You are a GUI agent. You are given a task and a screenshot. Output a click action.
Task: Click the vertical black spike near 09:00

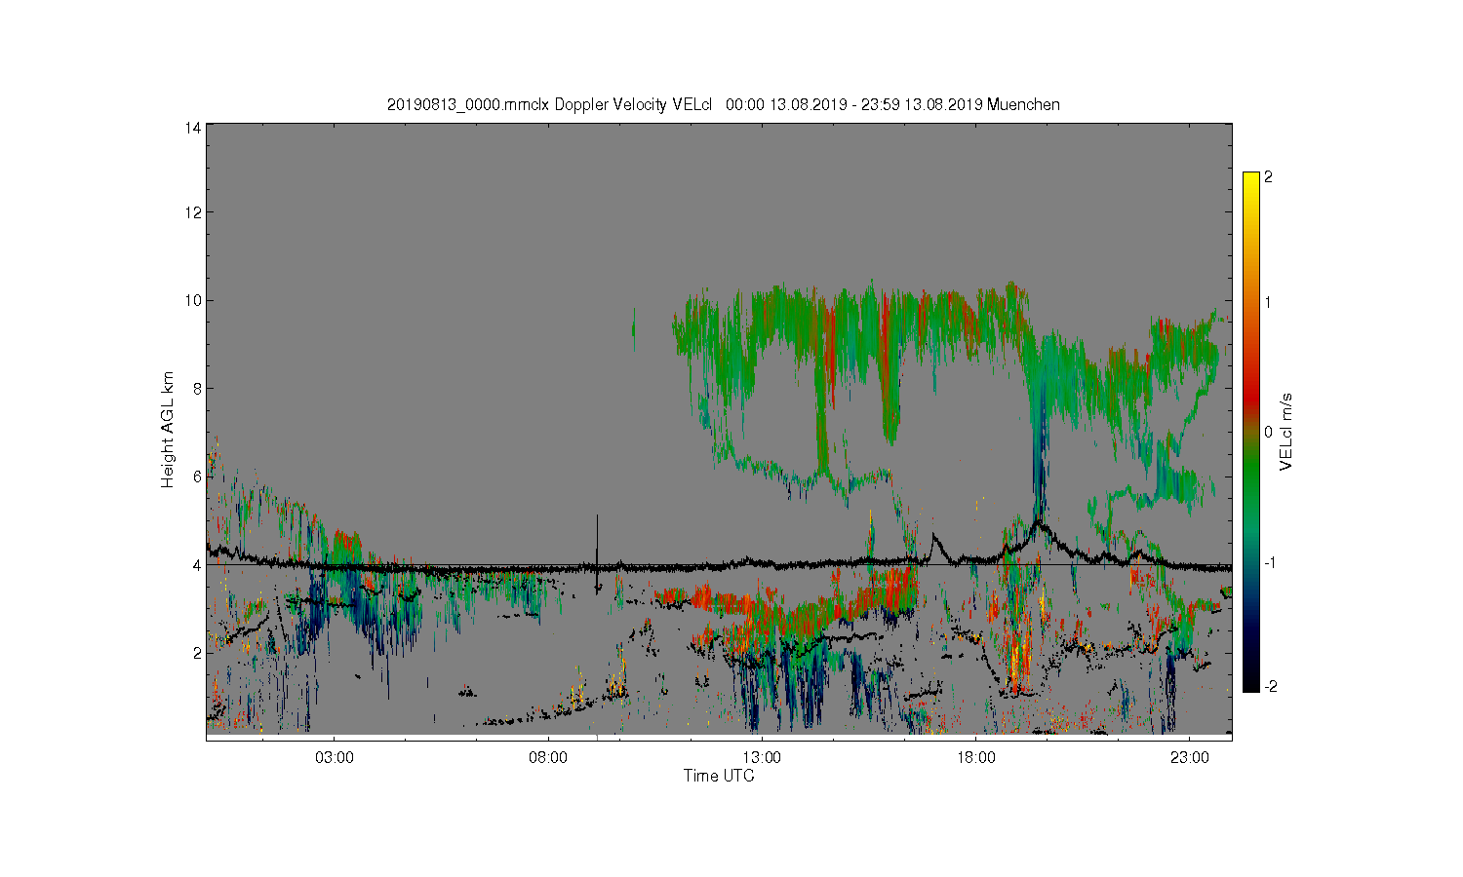597,553
